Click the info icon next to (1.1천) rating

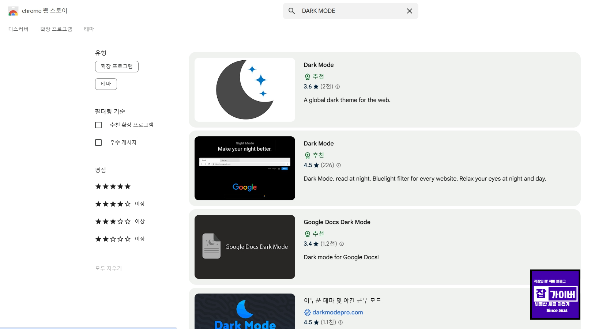click(x=340, y=322)
